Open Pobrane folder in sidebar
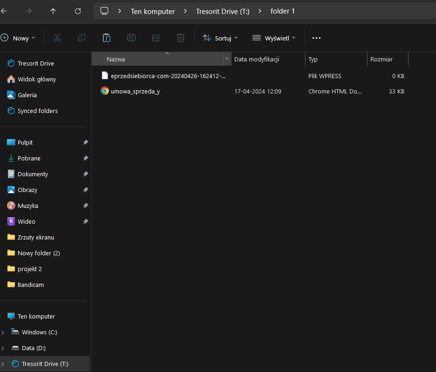Viewport: 436px width, 372px height. [29, 158]
